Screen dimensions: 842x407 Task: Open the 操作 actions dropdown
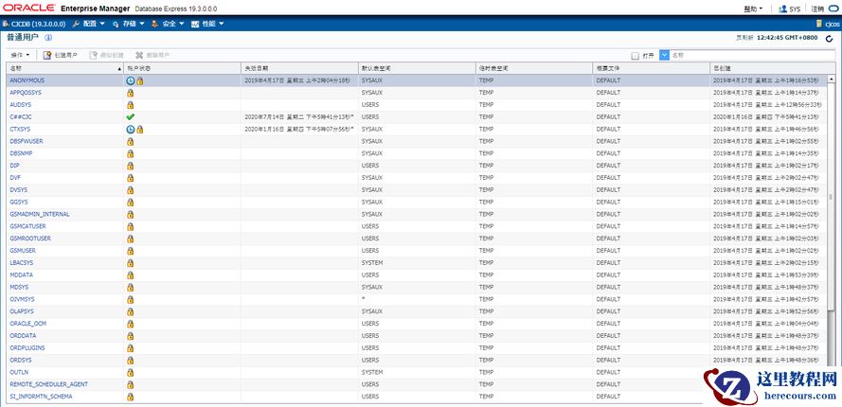coord(20,55)
